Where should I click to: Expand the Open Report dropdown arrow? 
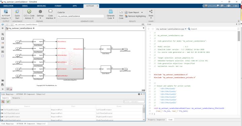point(142,12)
